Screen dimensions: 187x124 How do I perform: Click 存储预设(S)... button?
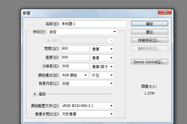click(x=150, y=40)
